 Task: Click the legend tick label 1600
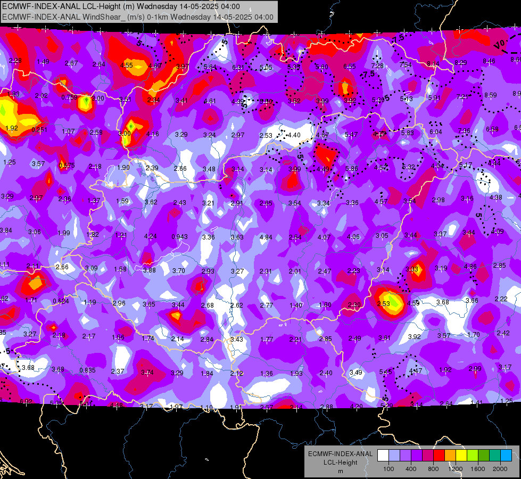point(478,469)
